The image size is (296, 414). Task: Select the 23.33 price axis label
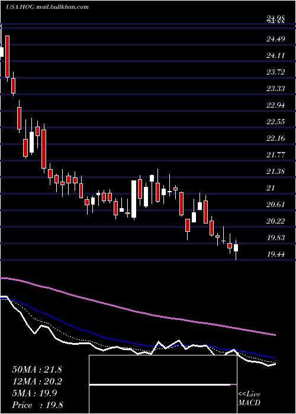coord(275,89)
